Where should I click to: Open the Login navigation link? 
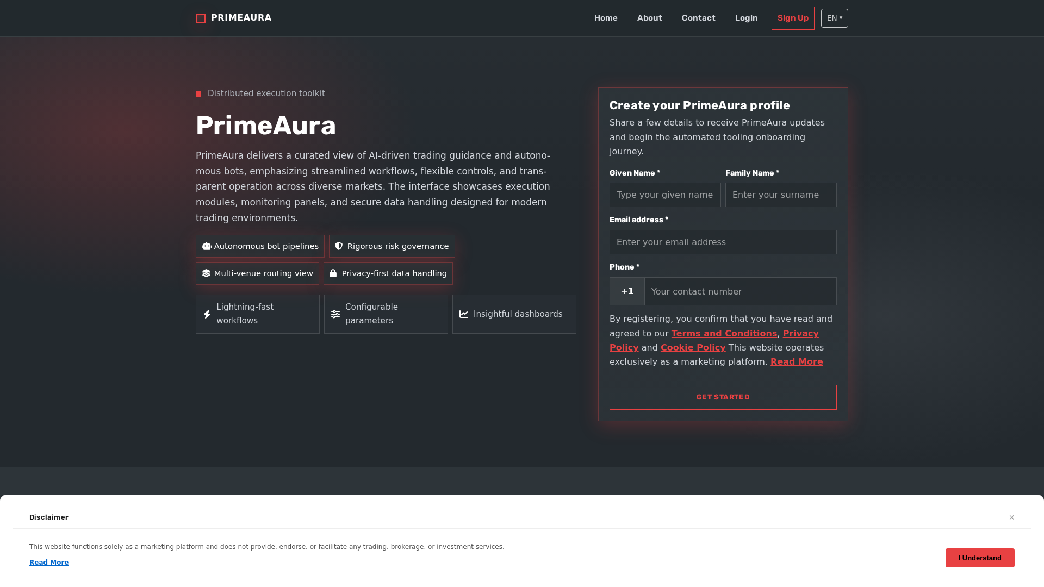(747, 18)
